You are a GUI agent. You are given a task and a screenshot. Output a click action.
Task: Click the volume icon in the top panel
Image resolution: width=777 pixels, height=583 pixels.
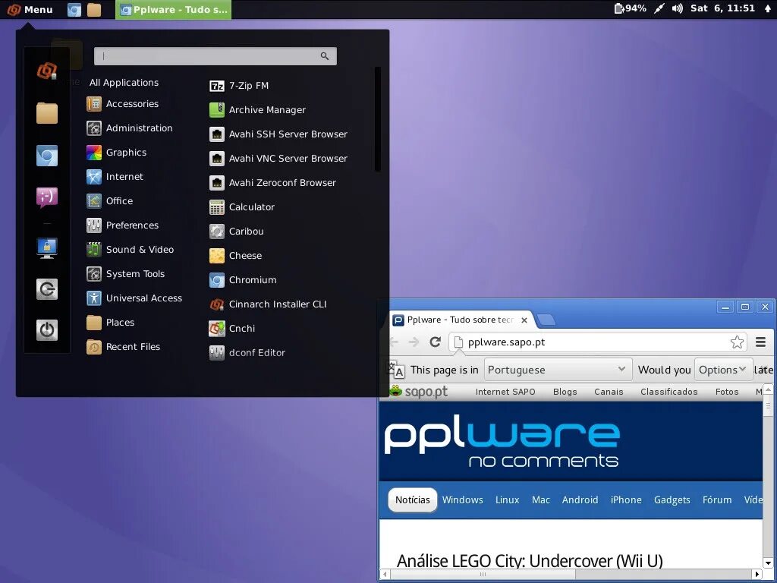click(x=677, y=8)
